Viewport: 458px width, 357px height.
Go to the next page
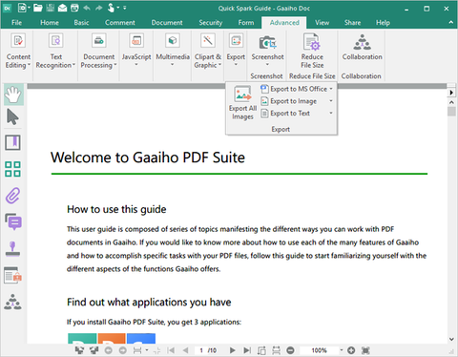coord(233,350)
